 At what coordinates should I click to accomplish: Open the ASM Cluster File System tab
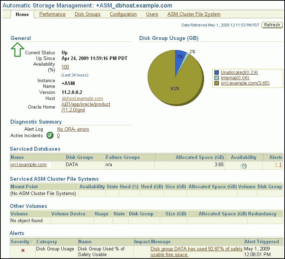(x=194, y=14)
